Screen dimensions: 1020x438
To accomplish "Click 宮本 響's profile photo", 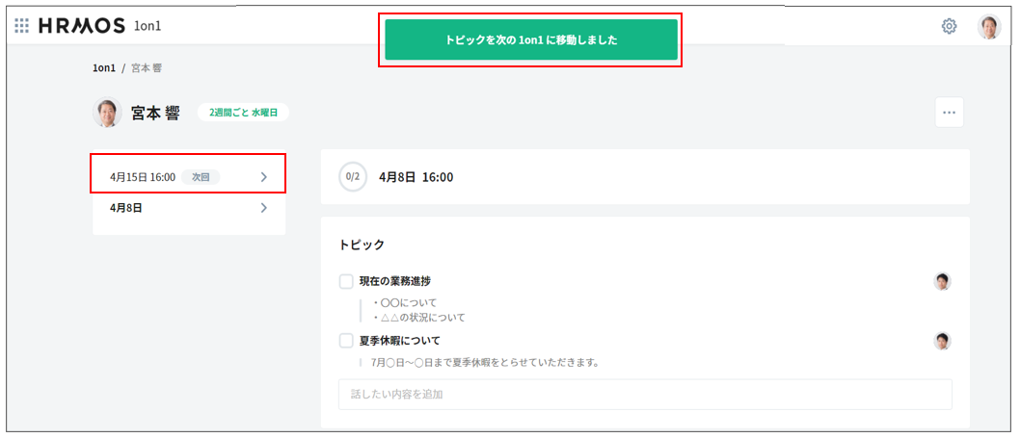I will tap(107, 113).
